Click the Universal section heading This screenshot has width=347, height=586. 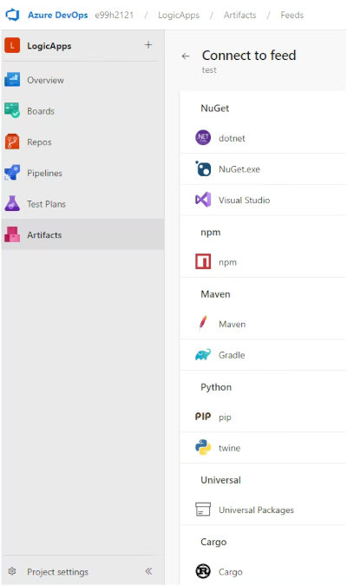(x=220, y=480)
